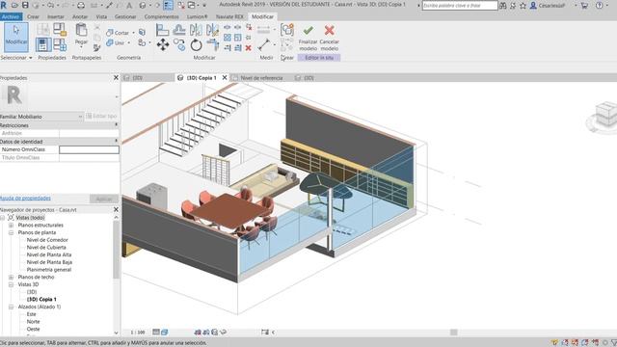Click the red Delete X icon
Viewport: 617px width, 347px height.
click(249, 48)
